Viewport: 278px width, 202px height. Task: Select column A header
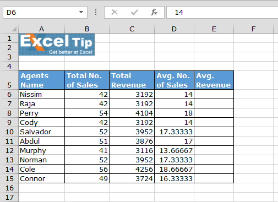(x=41, y=29)
